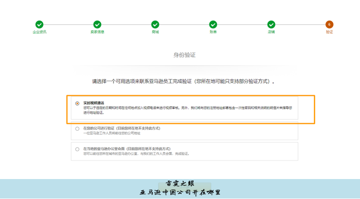Click the 一位亚马逊工作人员将前往您的公司地址 description
The width and height of the screenshot is (360, 199).
point(112,133)
